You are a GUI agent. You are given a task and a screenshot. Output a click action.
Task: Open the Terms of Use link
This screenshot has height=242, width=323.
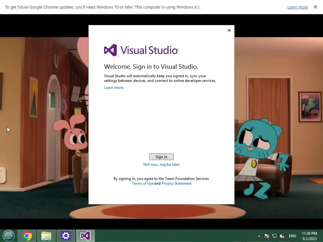pos(142,183)
